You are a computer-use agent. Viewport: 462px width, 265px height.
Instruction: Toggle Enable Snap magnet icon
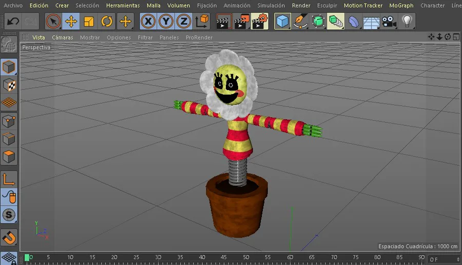9,237
